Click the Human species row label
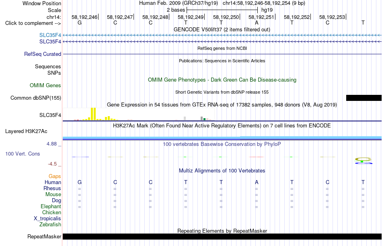 click(53, 182)
